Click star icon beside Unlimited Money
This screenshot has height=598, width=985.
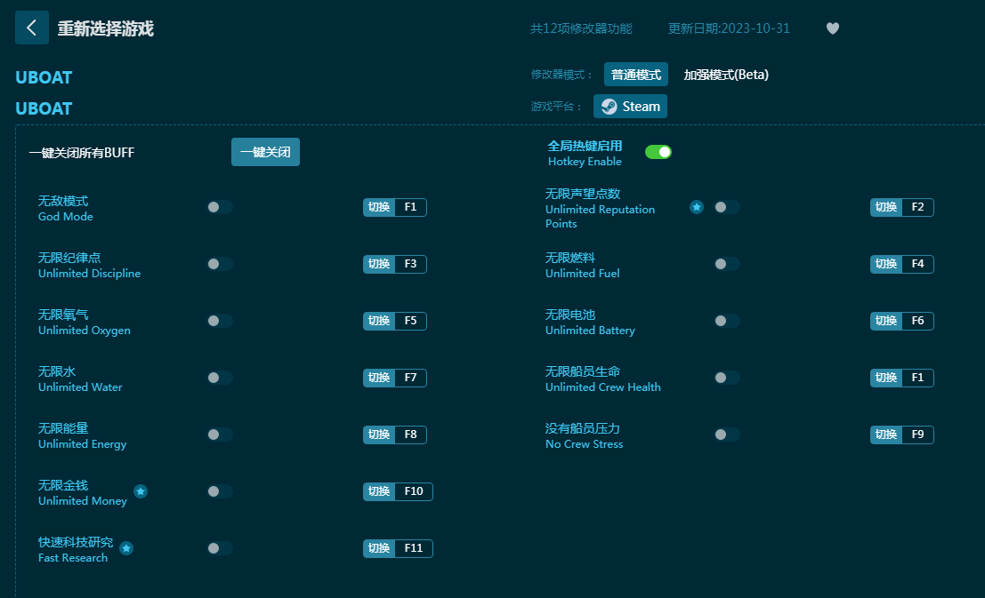[141, 491]
